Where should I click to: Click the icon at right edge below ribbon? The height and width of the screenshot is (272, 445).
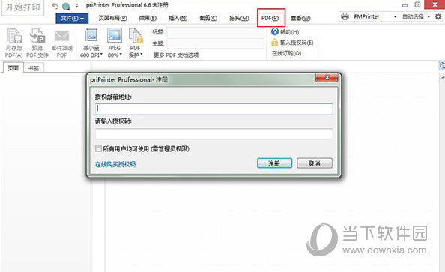[442, 66]
